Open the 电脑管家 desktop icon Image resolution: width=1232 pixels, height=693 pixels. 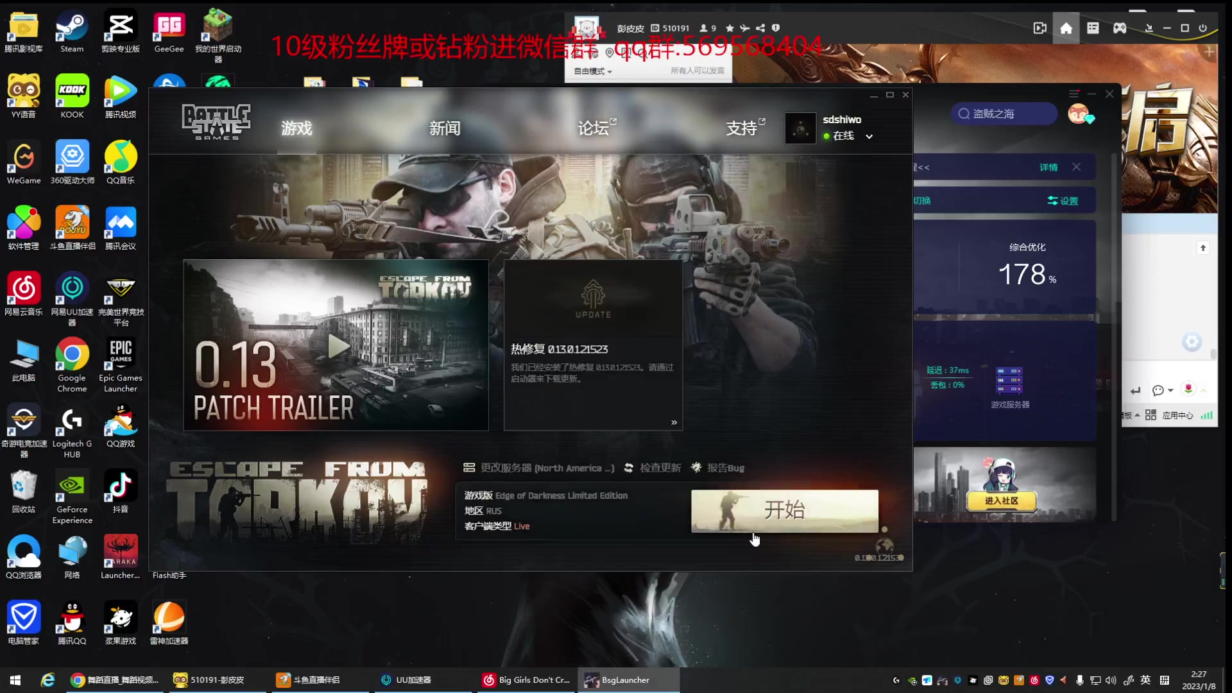pos(24,624)
